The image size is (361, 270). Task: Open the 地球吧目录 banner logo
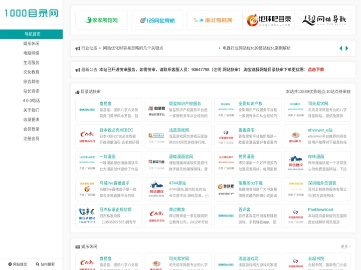tap(268, 20)
